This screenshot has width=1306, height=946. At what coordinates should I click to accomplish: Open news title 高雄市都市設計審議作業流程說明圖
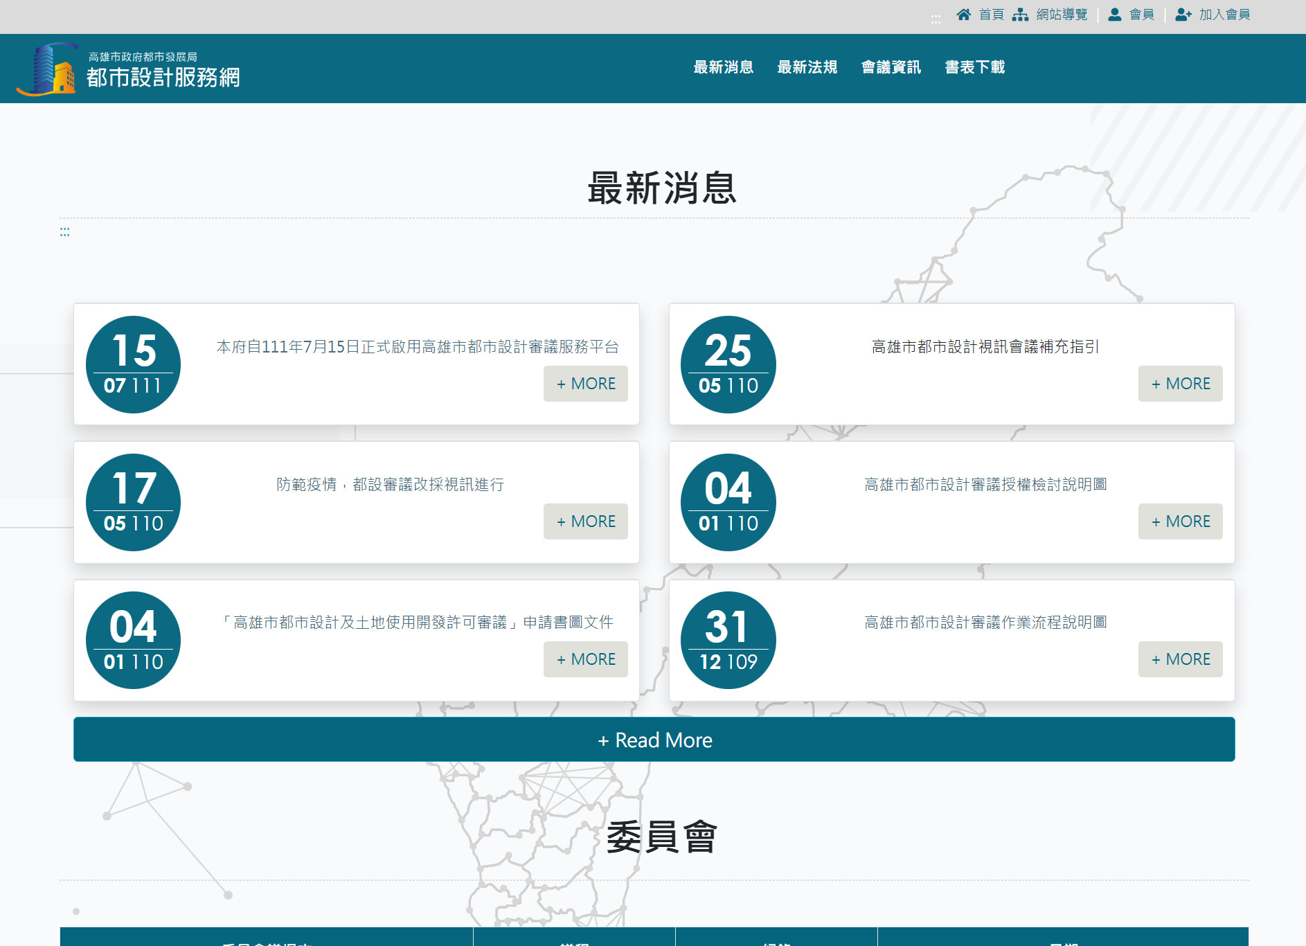[985, 622]
